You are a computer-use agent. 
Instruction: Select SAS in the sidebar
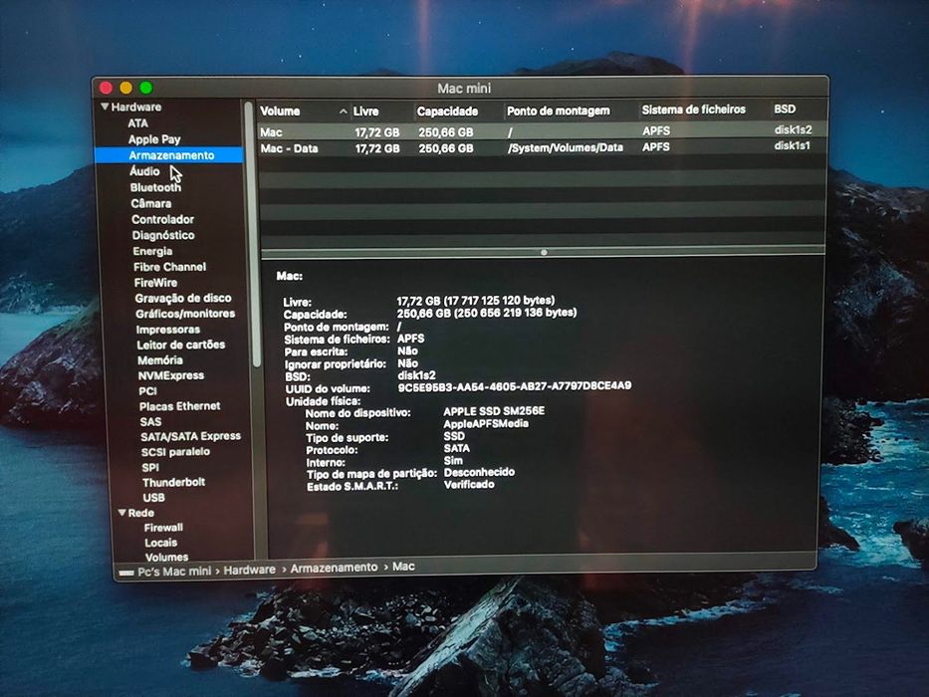150,422
